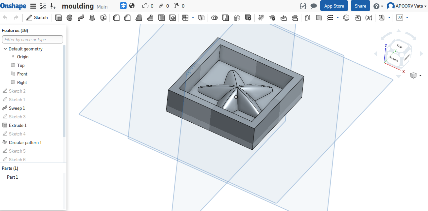The image size is (428, 211).
Task: Select the Mirror tool
Action: (202, 18)
